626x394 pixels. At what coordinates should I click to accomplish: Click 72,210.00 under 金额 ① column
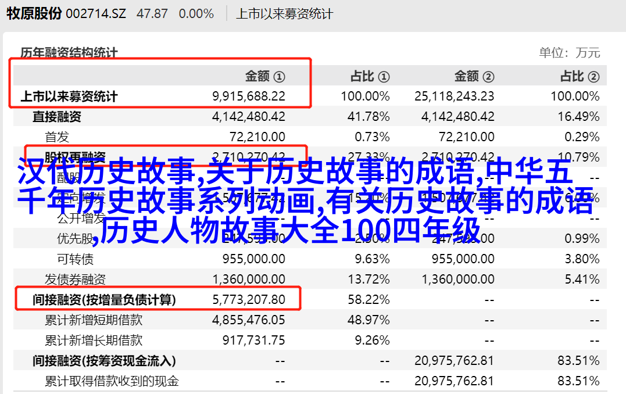pos(257,137)
